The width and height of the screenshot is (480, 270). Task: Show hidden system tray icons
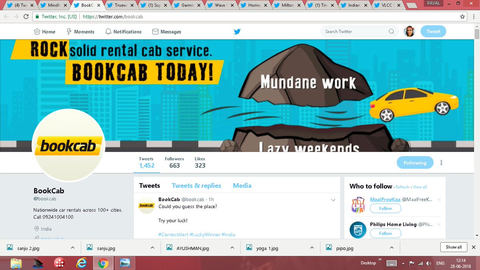pyautogui.click(x=404, y=263)
